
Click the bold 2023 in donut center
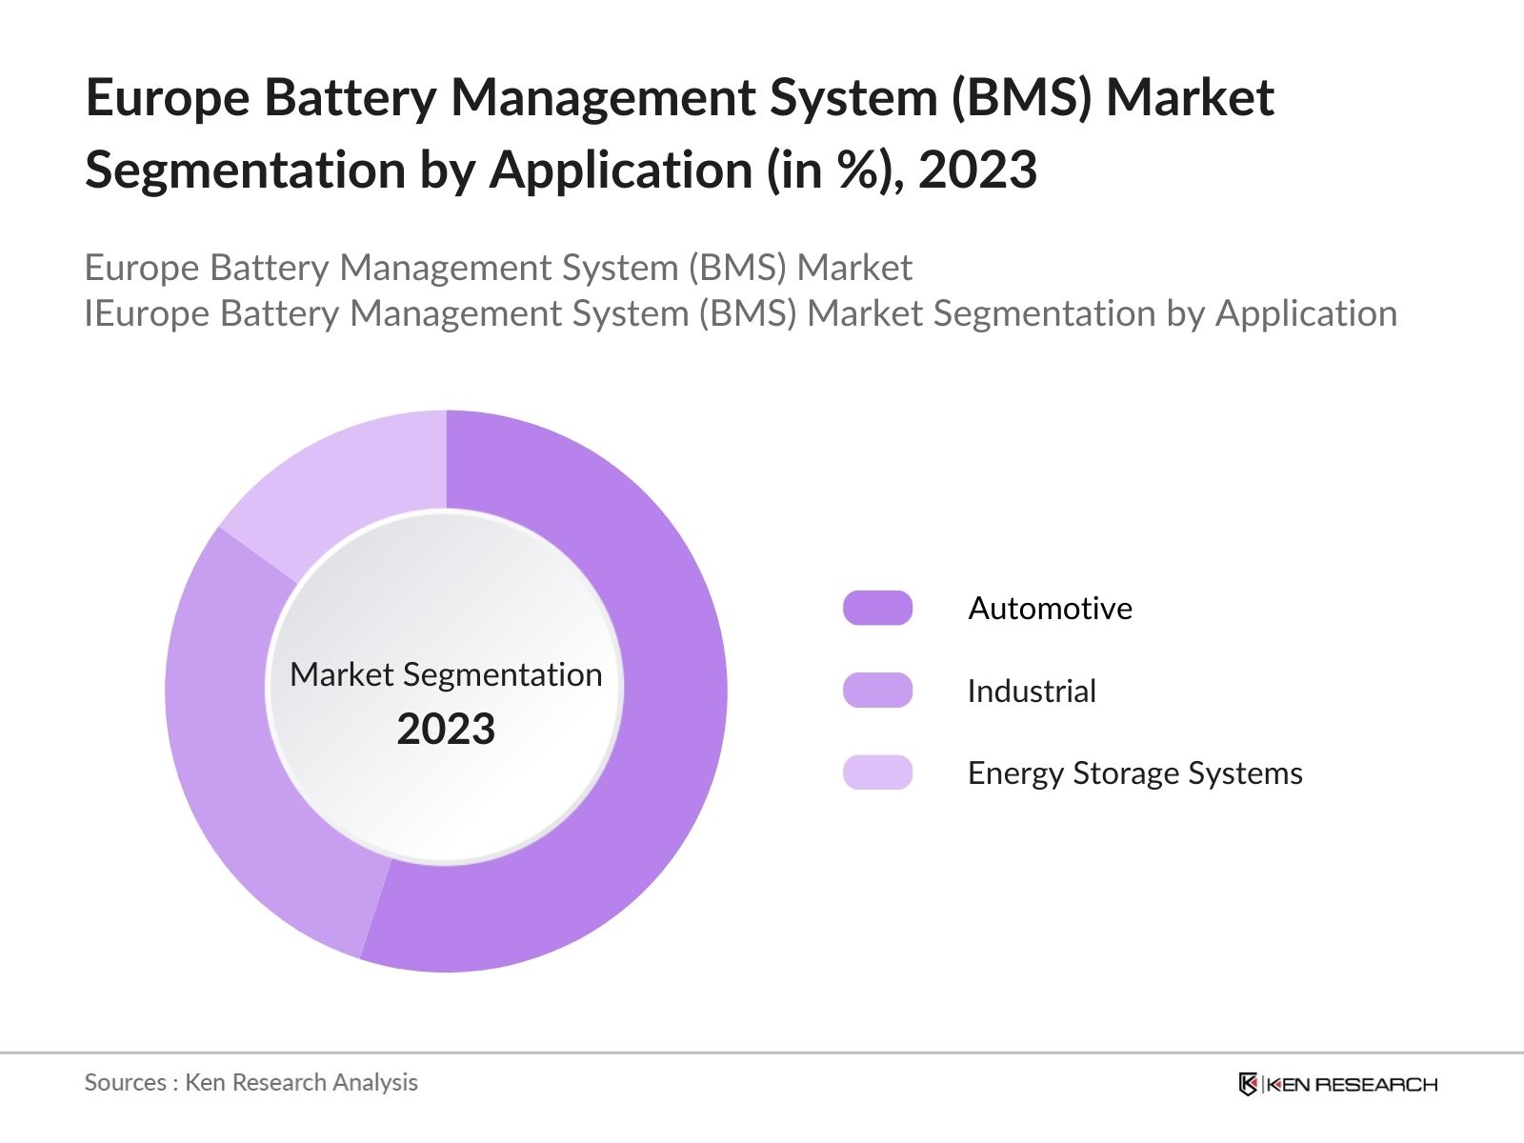[446, 730]
